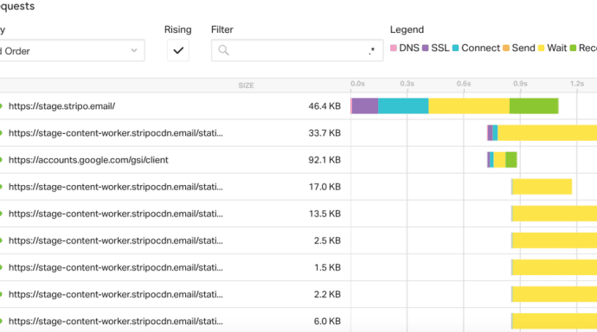This screenshot has width=597, height=332.
Task: Click the 1.2s timeline marker
Action: pyautogui.click(x=577, y=84)
